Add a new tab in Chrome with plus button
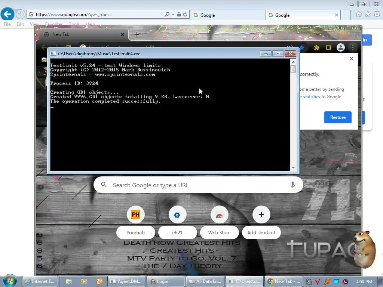 [x=137, y=34]
